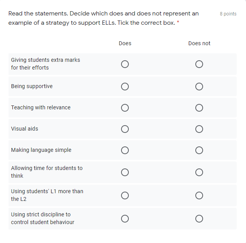Tick 'Does' for Visual aids row

pyautogui.click(x=125, y=129)
